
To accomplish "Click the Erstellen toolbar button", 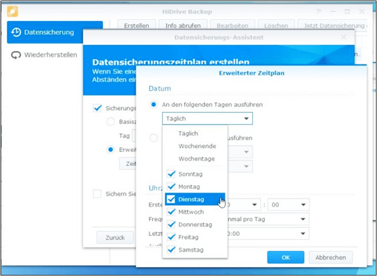I will pyautogui.click(x=137, y=25).
